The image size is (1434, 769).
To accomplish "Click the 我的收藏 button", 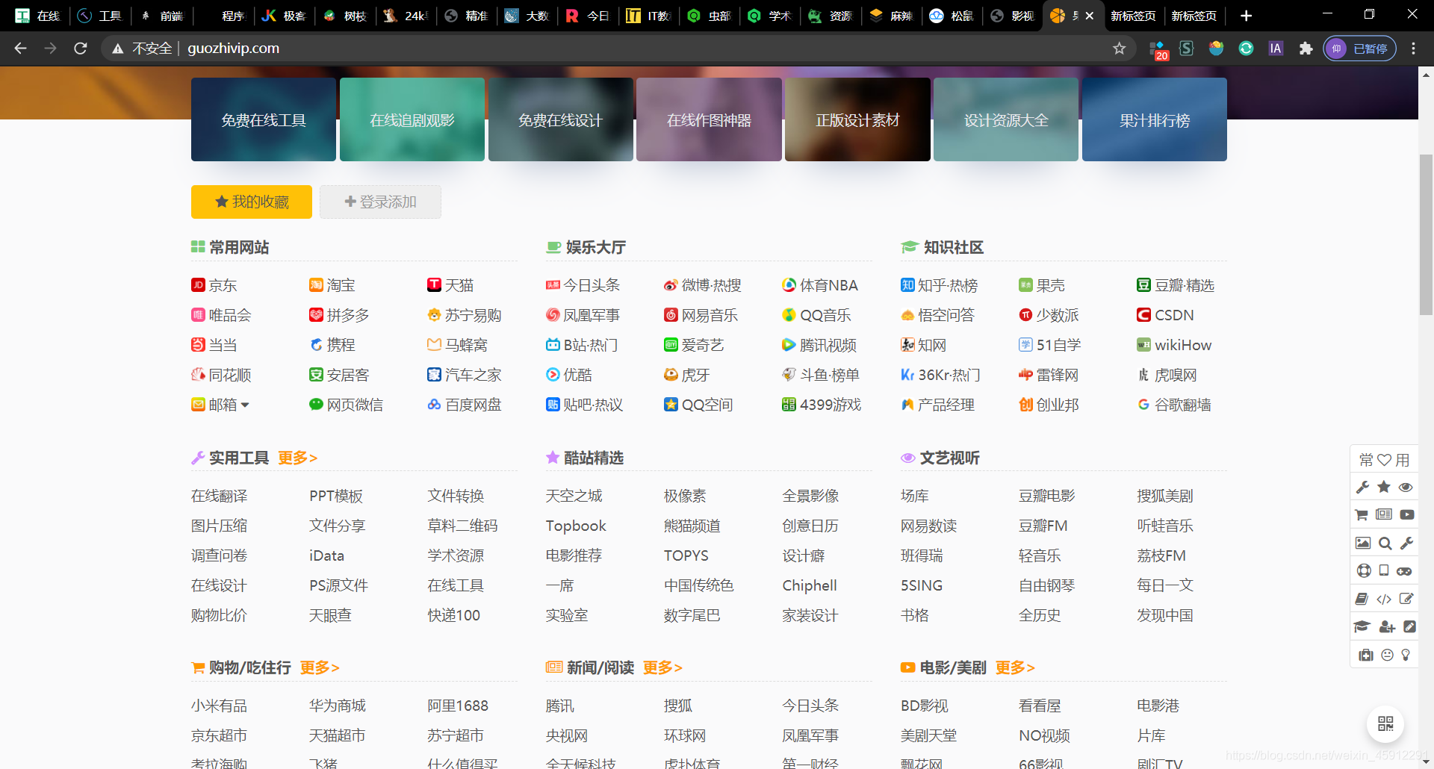I will click(252, 202).
